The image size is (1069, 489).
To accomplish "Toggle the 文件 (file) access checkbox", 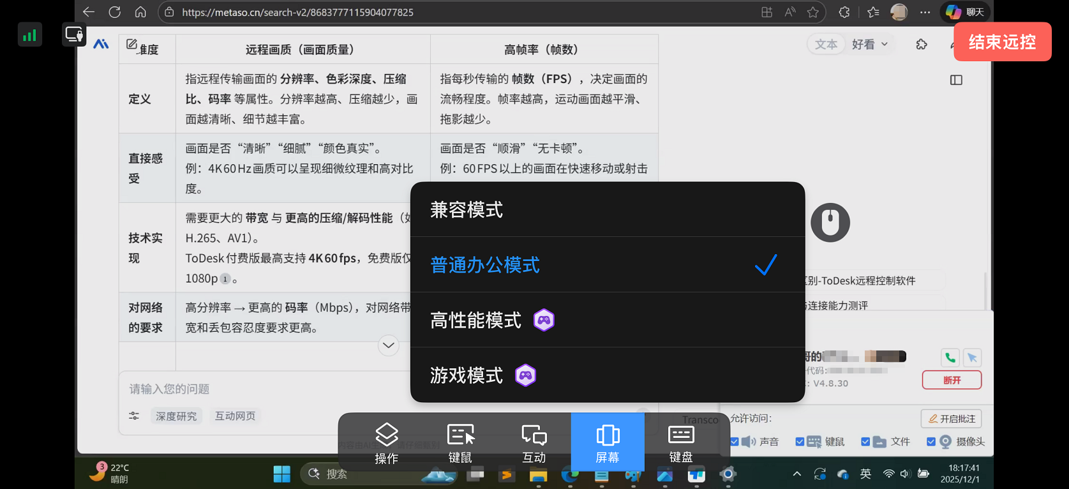I will point(865,441).
